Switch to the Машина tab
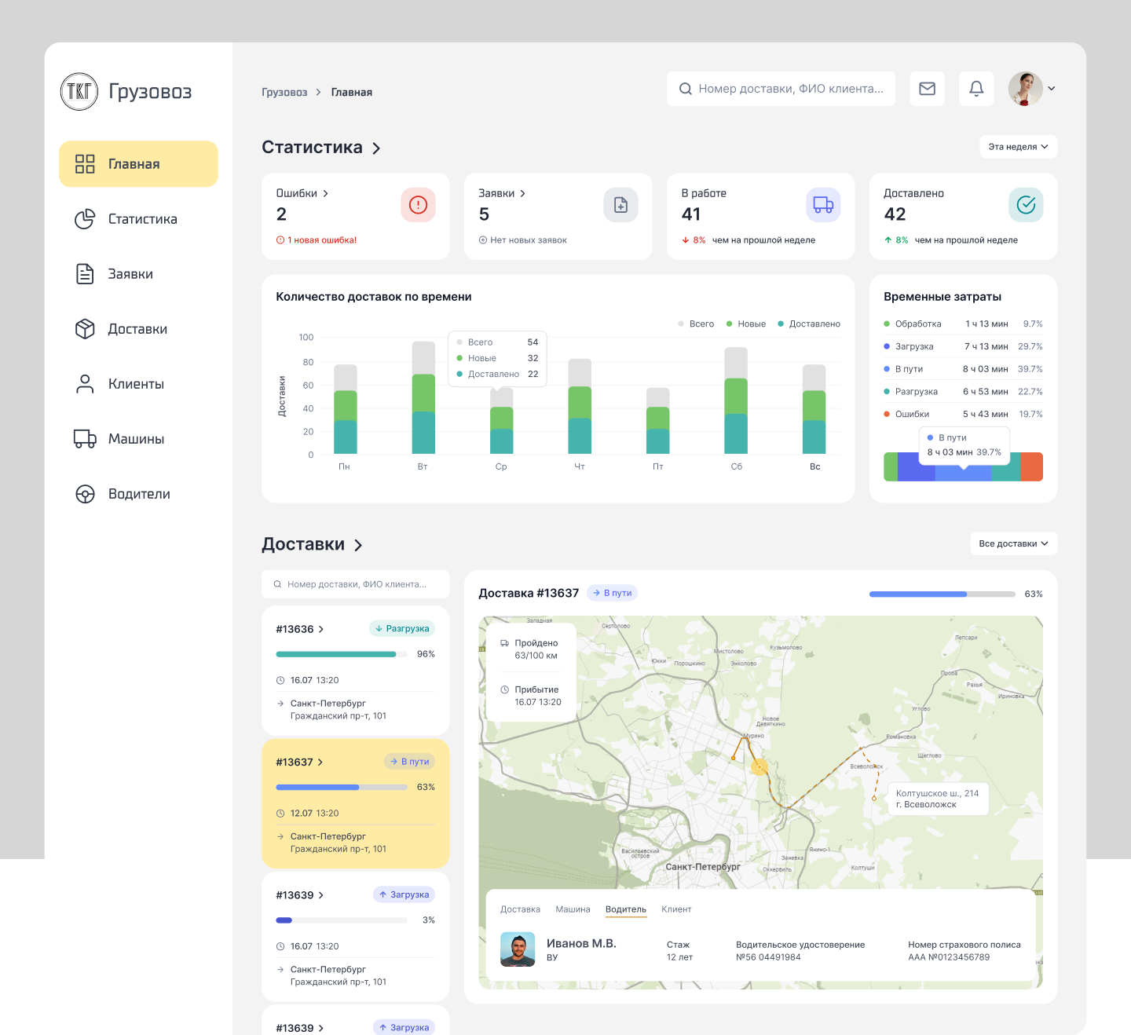Image resolution: width=1131 pixels, height=1035 pixels. pyautogui.click(x=573, y=909)
